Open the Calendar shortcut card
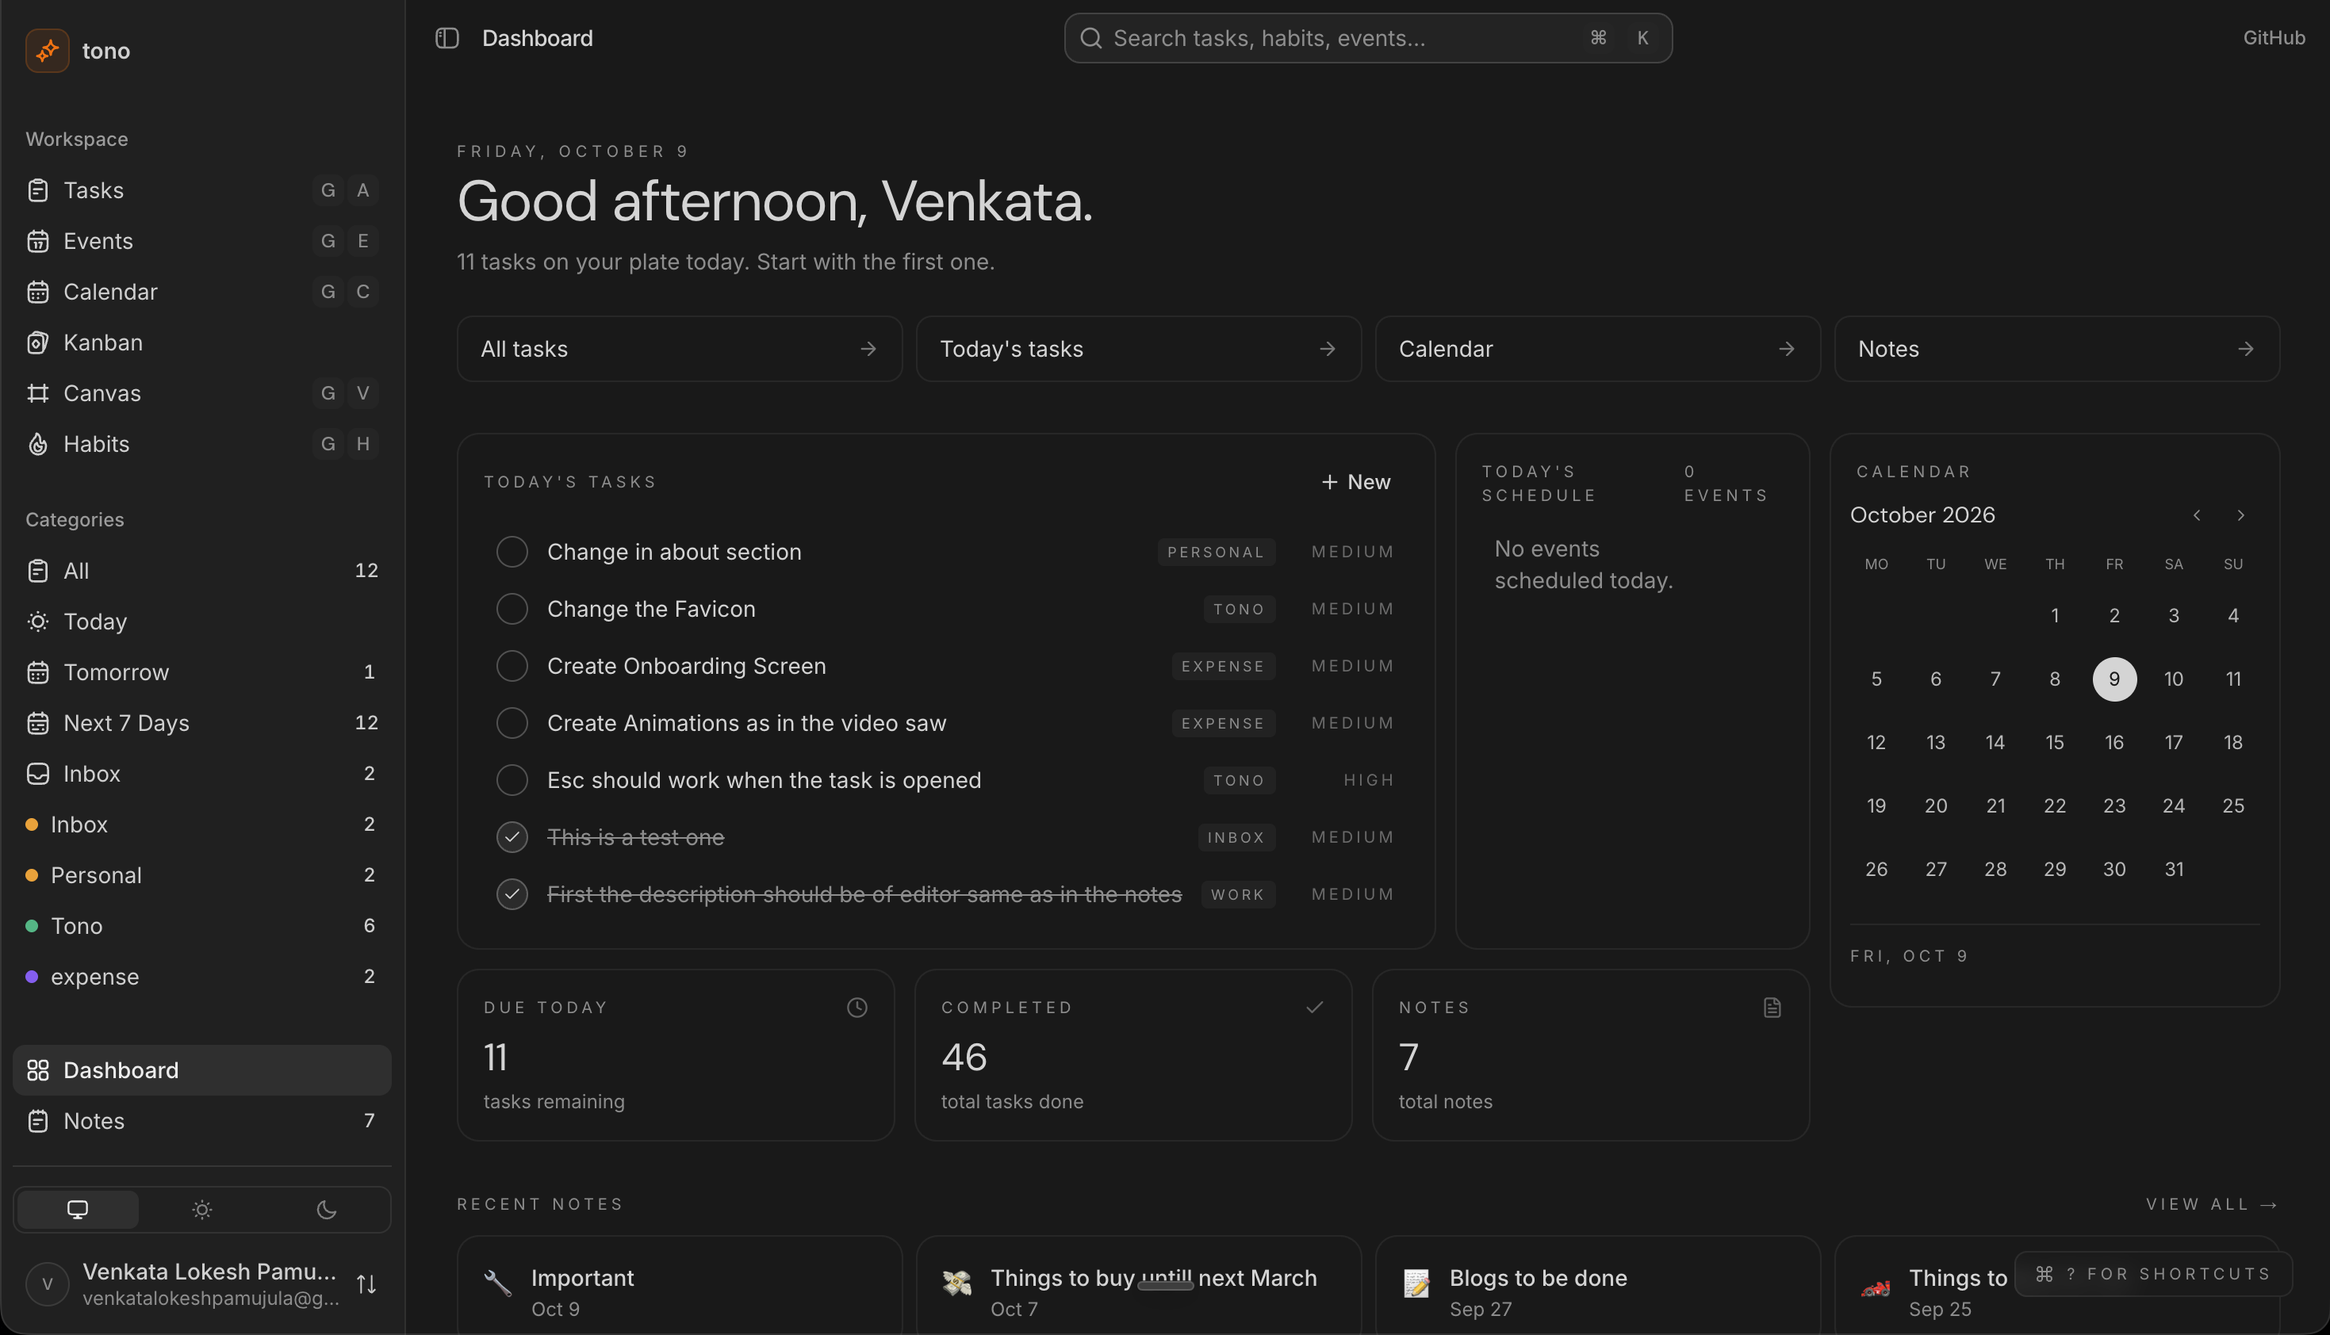This screenshot has width=2330, height=1335. tap(1597, 350)
